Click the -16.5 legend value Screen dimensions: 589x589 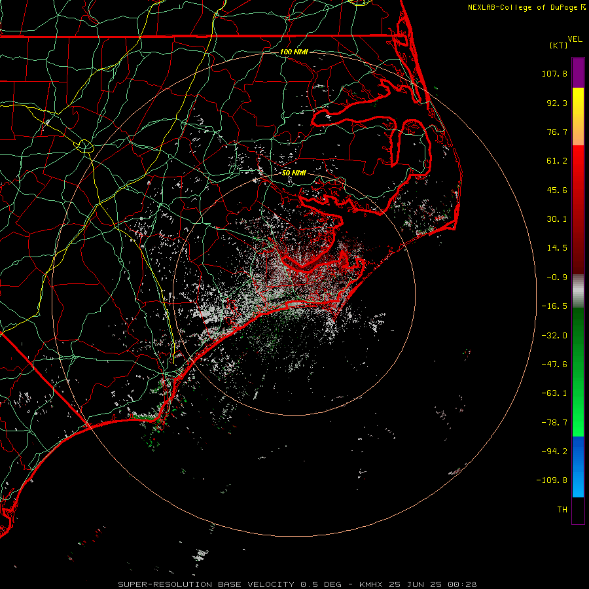554,306
